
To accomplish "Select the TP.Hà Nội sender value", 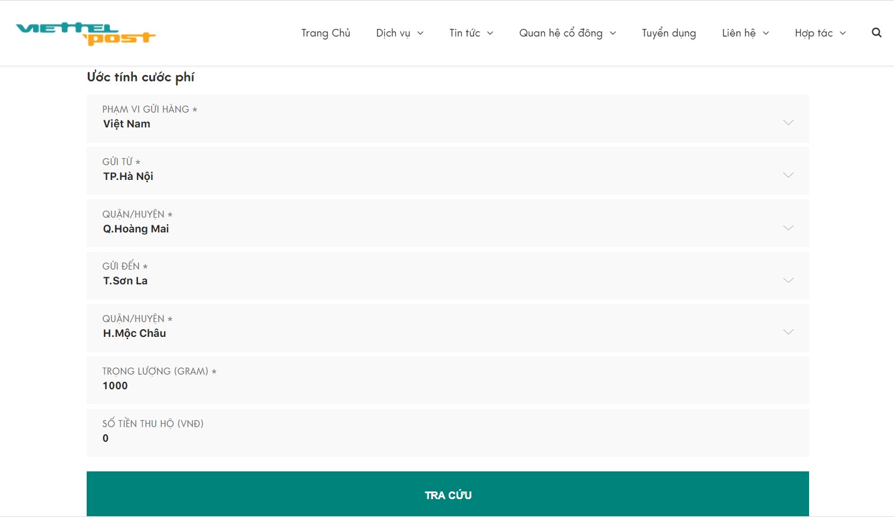I will click(x=128, y=176).
